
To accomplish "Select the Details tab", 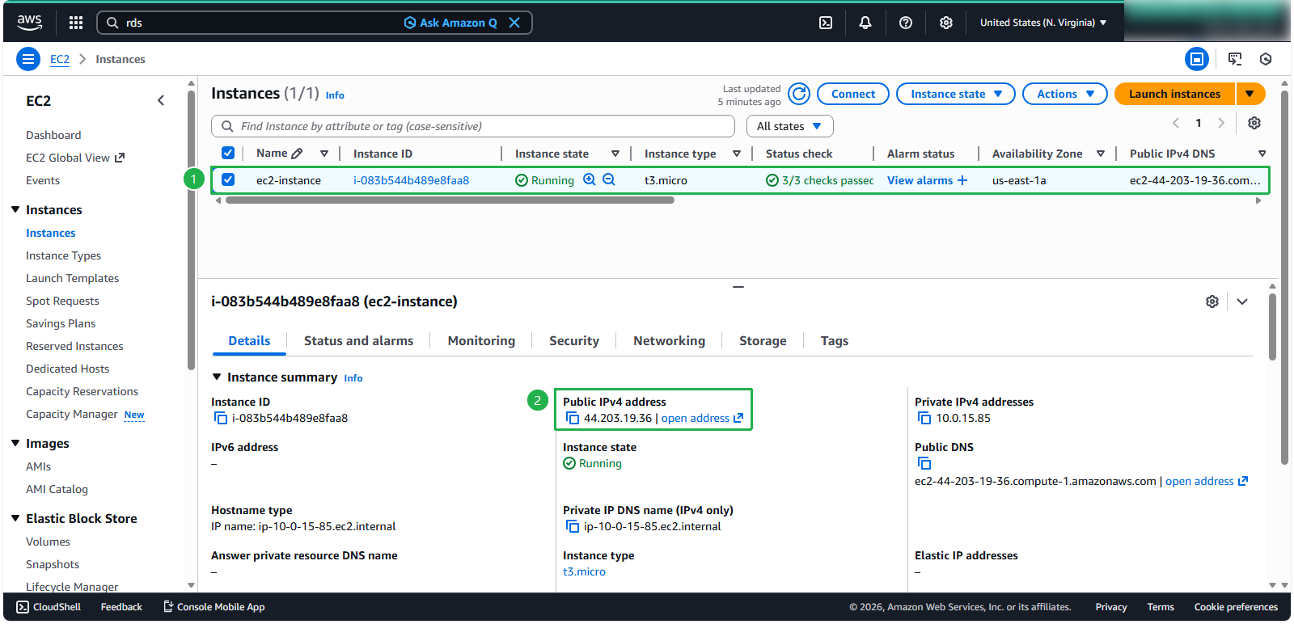I will pyautogui.click(x=249, y=341).
